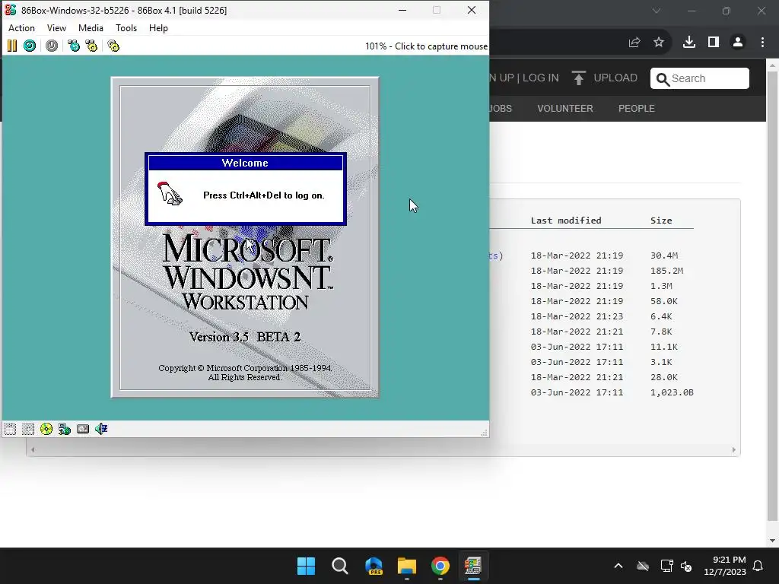Viewport: 779px width, 584px height.
Task: Open the clock showing 9:21 PM
Action: point(725,566)
